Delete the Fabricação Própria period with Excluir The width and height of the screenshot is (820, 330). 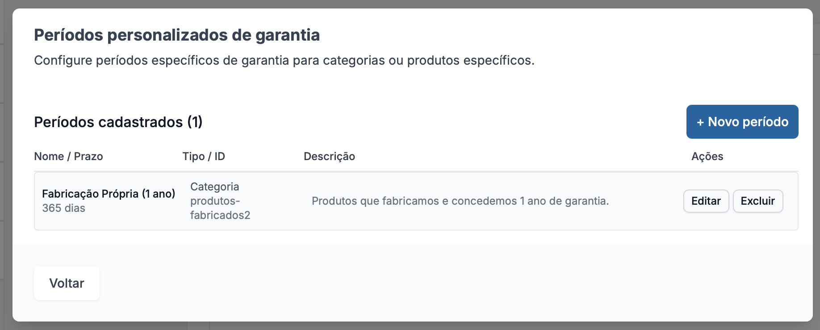(758, 201)
